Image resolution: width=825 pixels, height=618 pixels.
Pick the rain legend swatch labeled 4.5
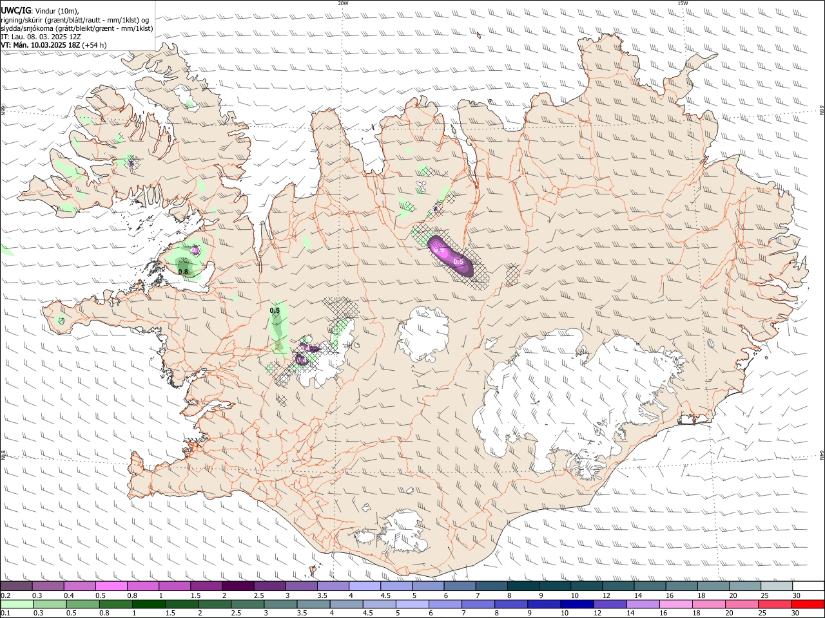tap(378, 604)
